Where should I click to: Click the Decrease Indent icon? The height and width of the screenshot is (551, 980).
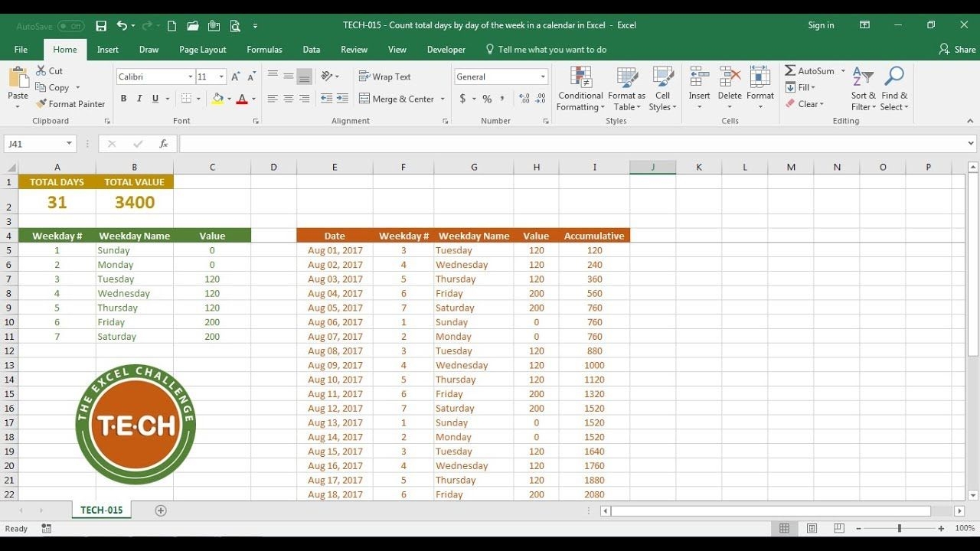tap(327, 99)
